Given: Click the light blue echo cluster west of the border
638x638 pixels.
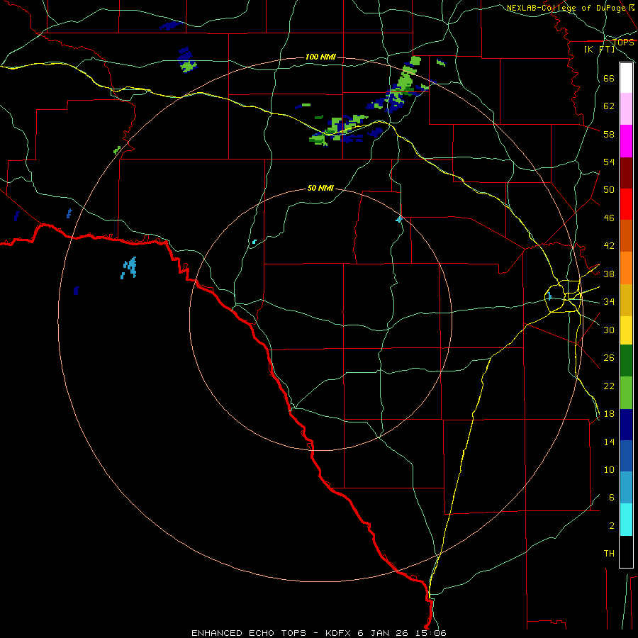Looking at the screenshot, I should 129,268.
